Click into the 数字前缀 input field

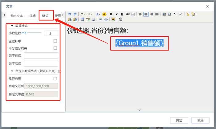41,56
